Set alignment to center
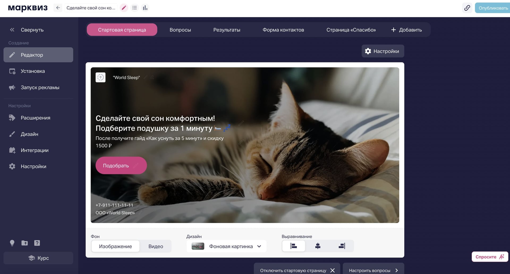 318,246
